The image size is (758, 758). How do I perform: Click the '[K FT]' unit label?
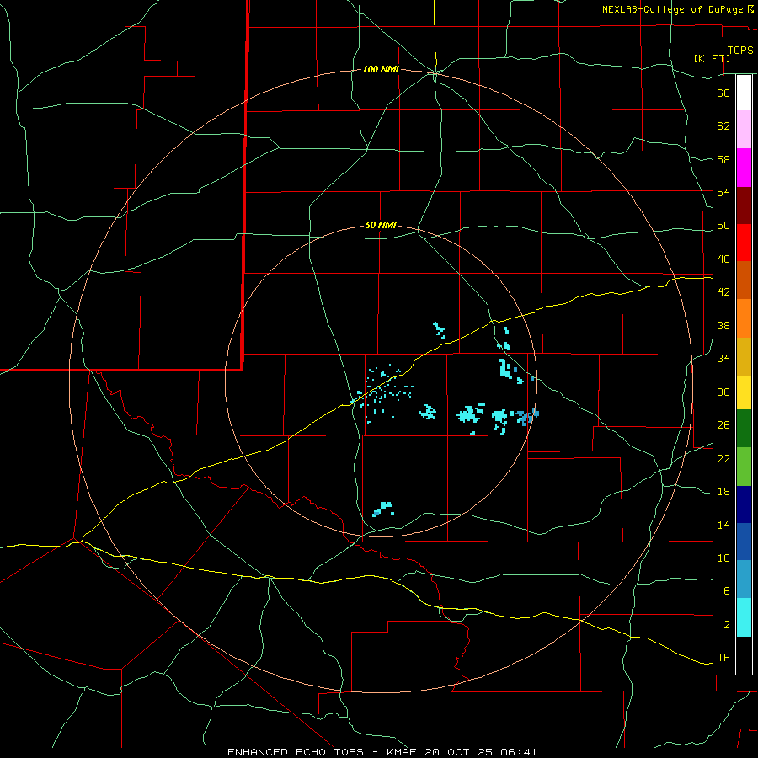pyautogui.click(x=712, y=58)
